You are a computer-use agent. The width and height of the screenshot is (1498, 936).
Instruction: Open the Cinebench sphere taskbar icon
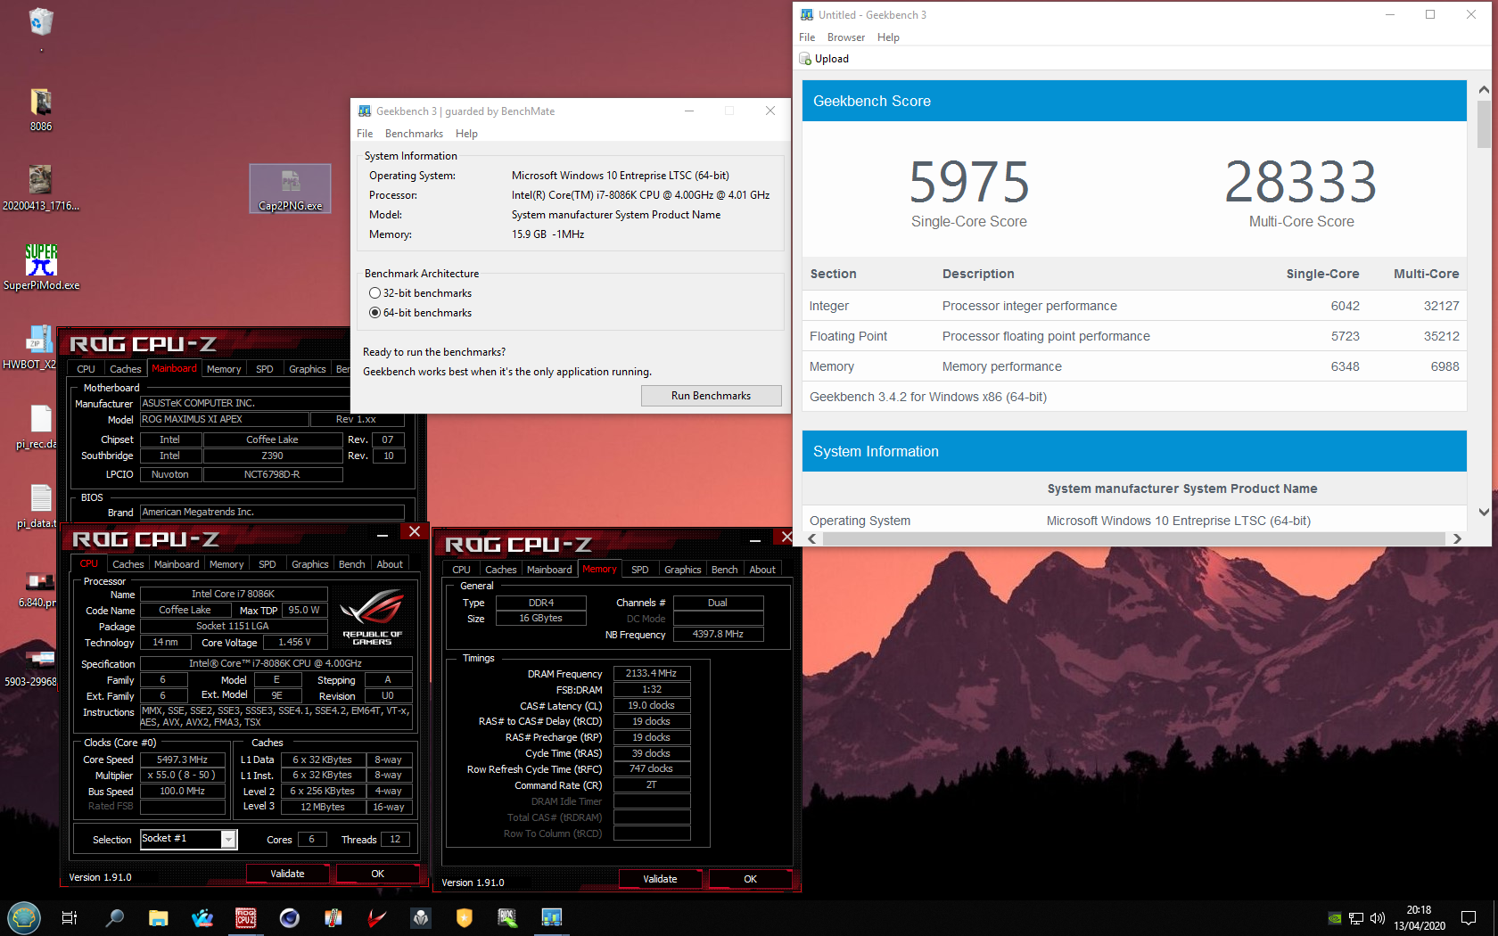tap(289, 917)
